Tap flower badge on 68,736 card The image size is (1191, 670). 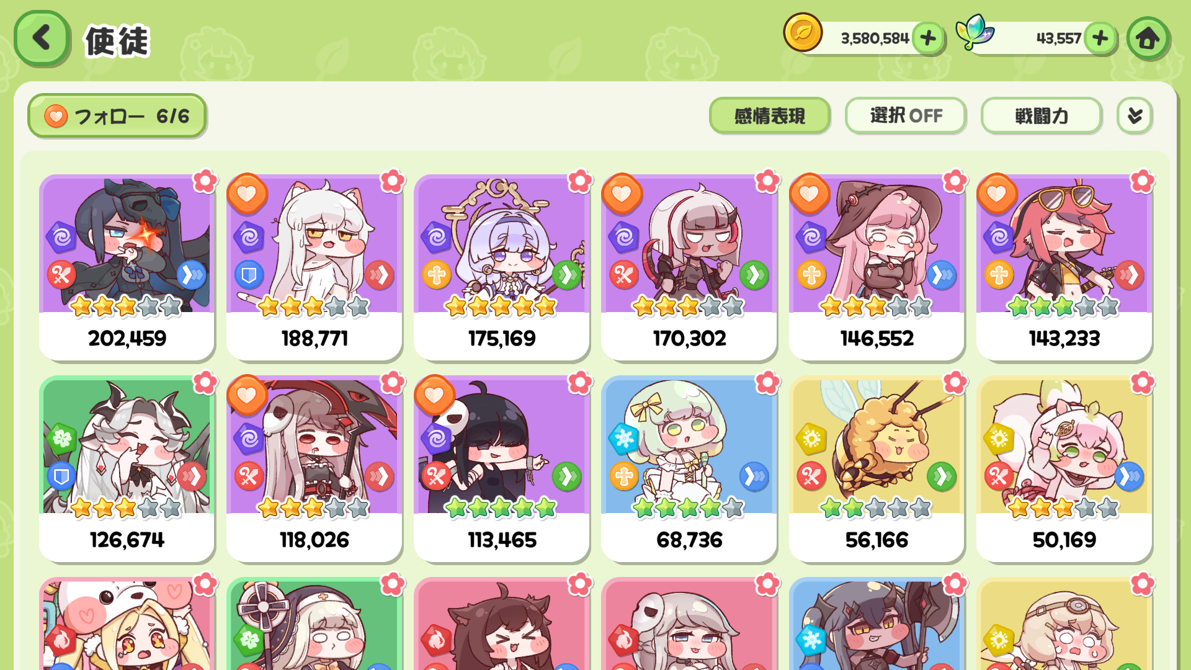tap(767, 383)
